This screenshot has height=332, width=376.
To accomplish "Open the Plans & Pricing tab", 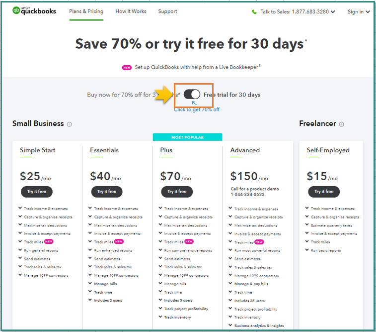I will tap(86, 11).
